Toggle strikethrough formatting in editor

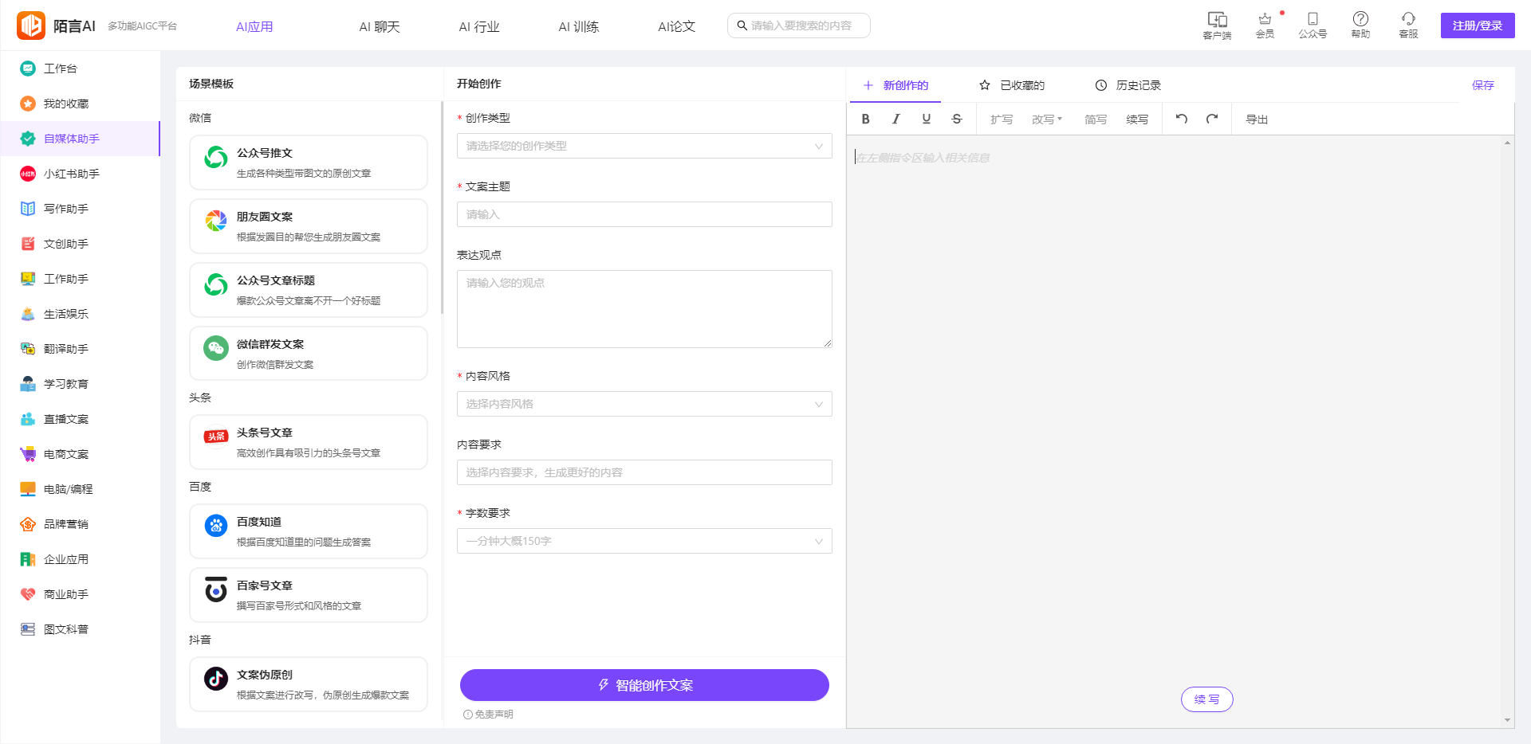(957, 119)
